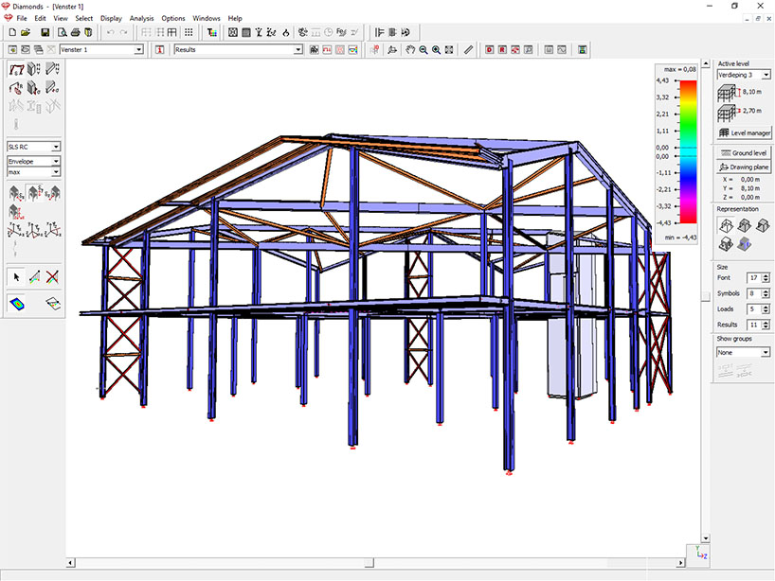
Task: Open the Options menu
Action: coord(173,18)
